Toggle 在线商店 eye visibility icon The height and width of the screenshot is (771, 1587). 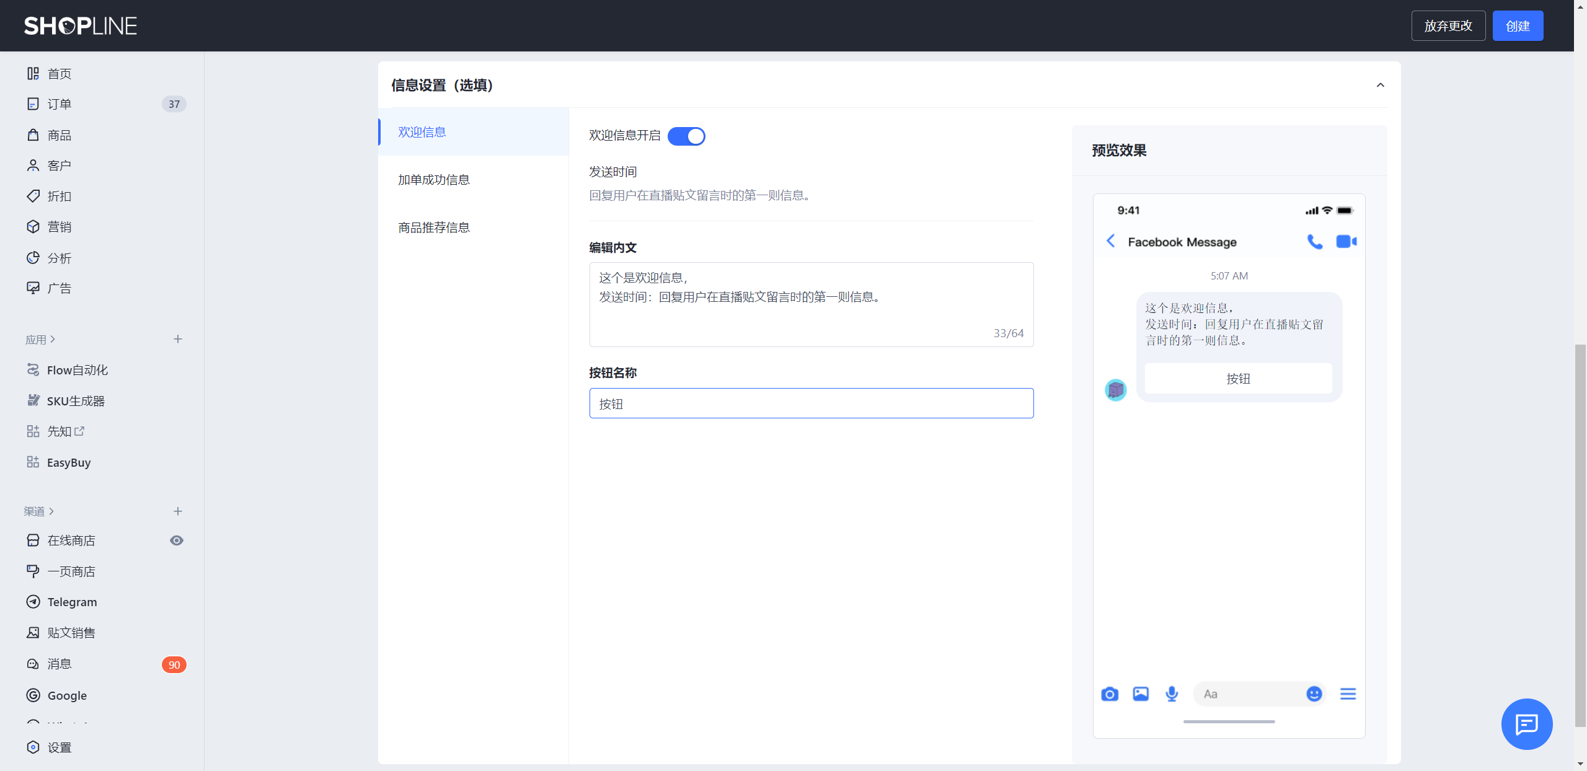click(177, 540)
